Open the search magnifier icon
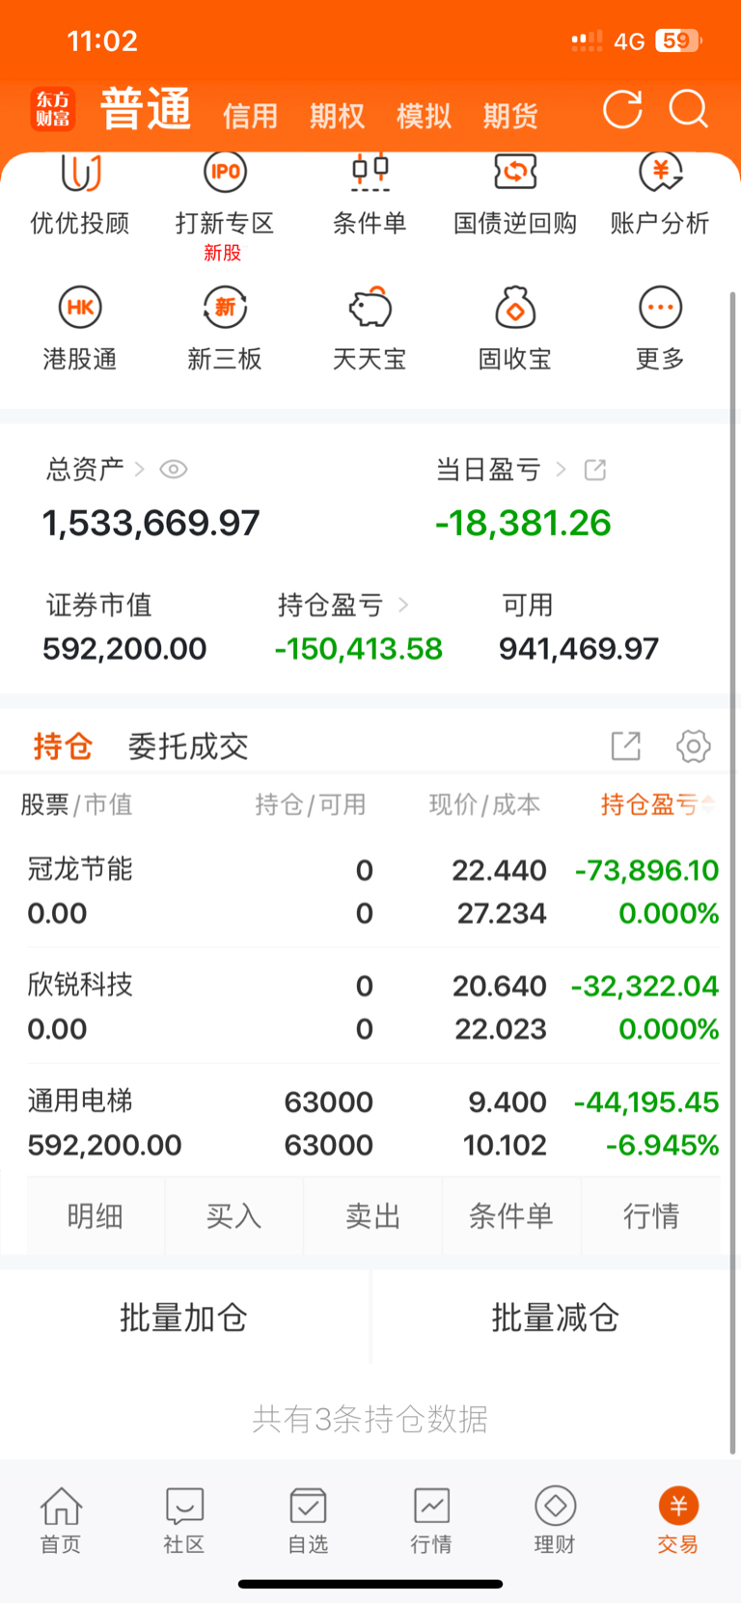The height and width of the screenshot is (1604, 741). coord(689,109)
